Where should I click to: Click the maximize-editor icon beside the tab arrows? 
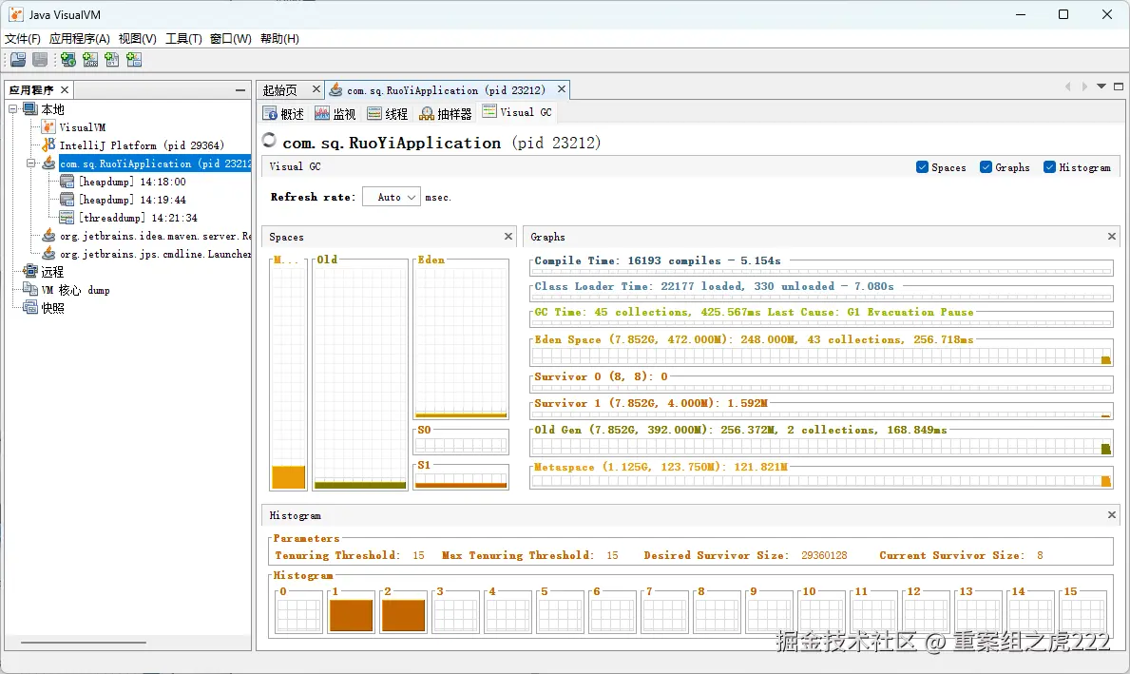[1119, 87]
